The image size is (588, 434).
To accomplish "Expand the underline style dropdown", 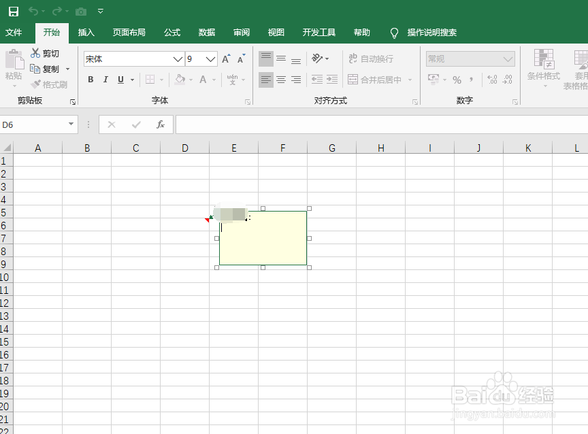I will coord(133,80).
